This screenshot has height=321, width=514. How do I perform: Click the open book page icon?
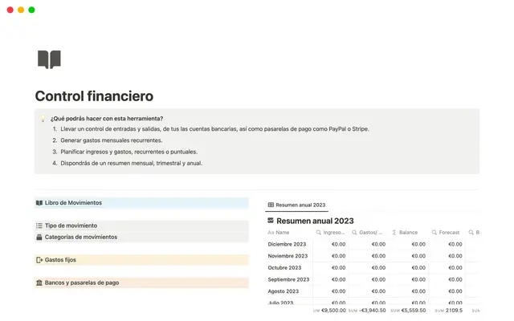[x=49, y=59]
